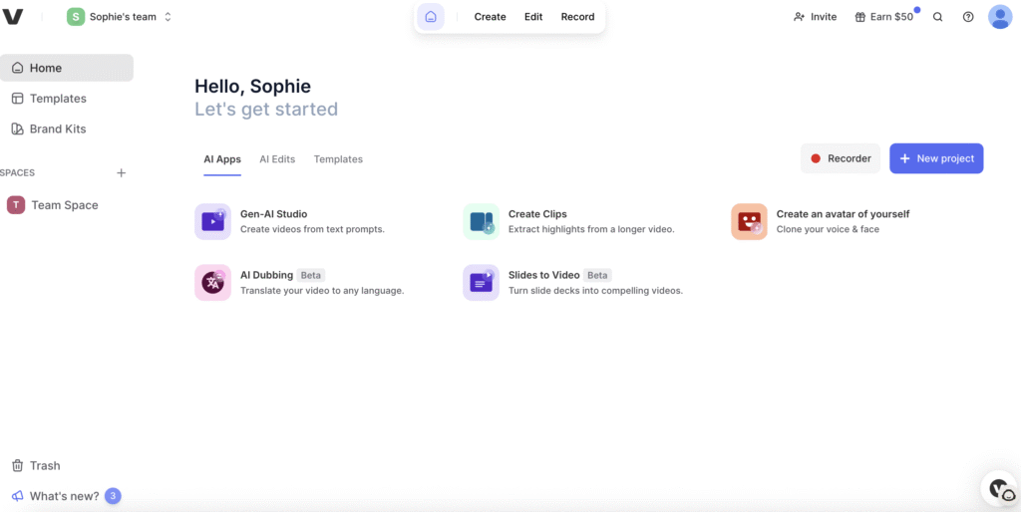Add a new space with plus icon
Screen dimensions: 1021x512
point(121,173)
